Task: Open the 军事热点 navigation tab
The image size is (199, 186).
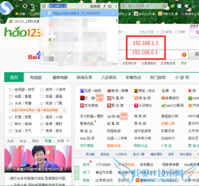Action: coord(133,77)
